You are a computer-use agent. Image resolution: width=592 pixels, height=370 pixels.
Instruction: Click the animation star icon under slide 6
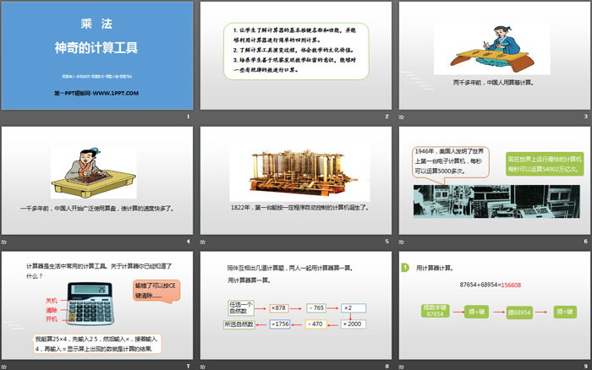(401, 241)
